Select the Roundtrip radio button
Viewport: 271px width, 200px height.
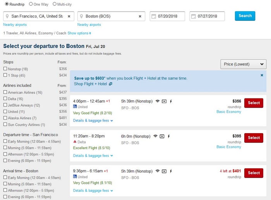click(x=7, y=4)
